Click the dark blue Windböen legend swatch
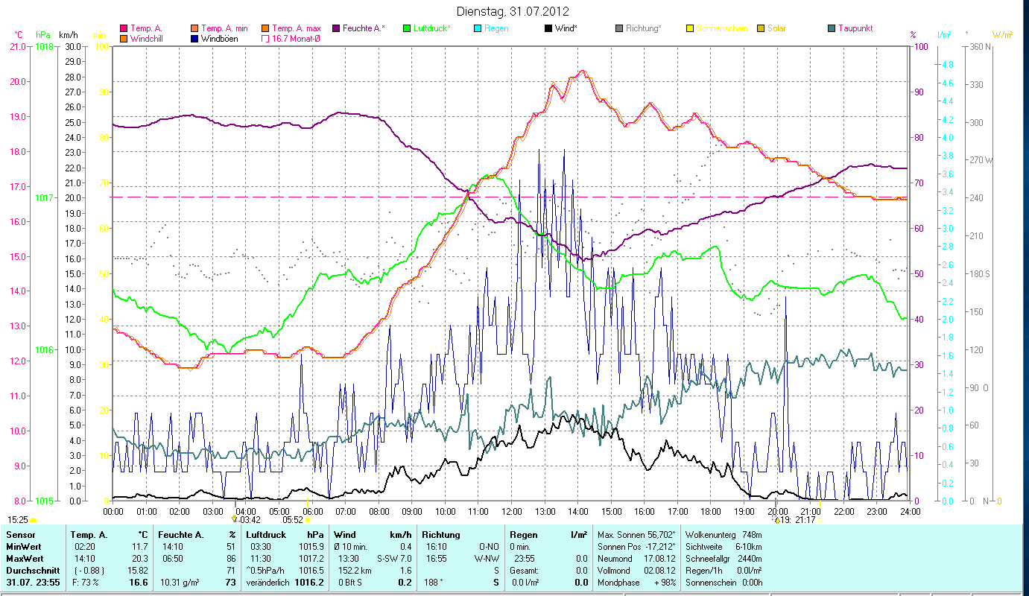This screenshot has height=596, width=1029. coord(194,39)
